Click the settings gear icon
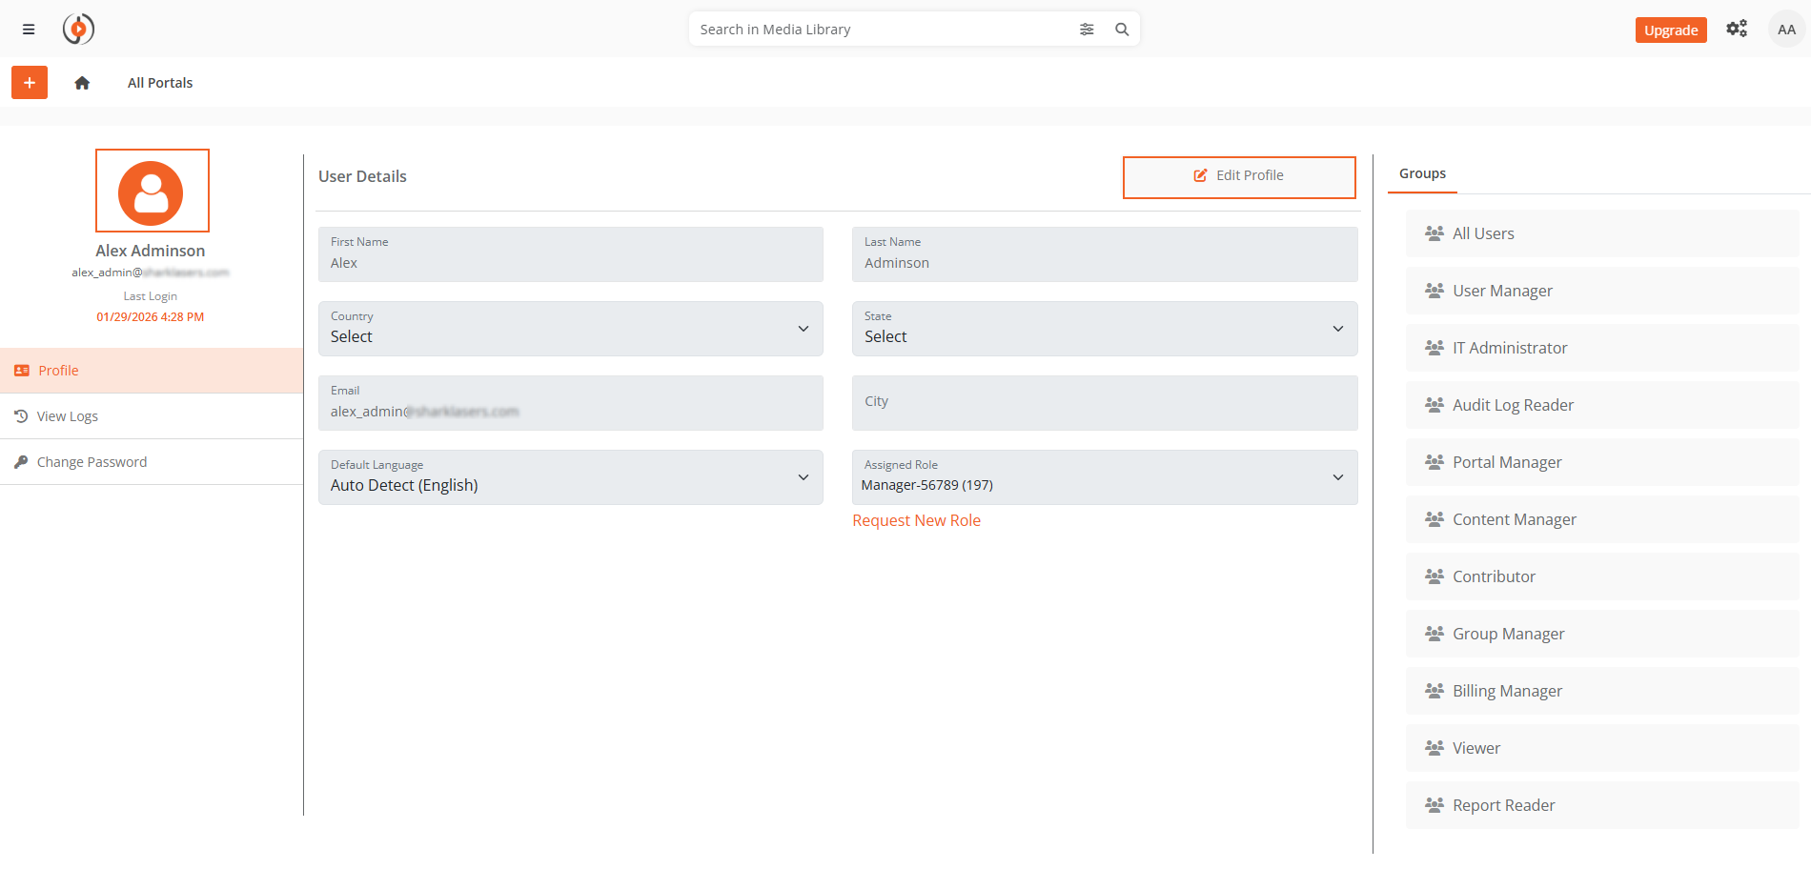1811x869 pixels. 1737,29
